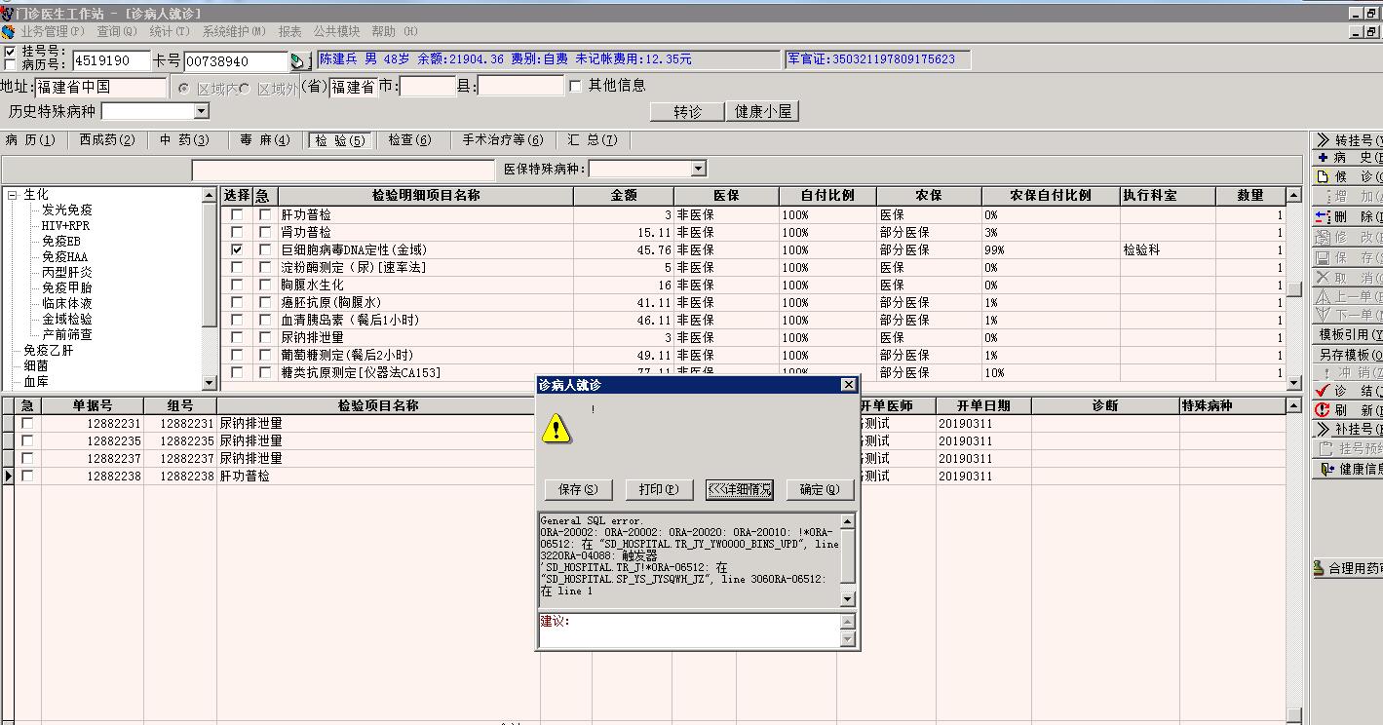Select 丙型肝炎 in the category tree
1383x725 pixels.
coord(66,272)
